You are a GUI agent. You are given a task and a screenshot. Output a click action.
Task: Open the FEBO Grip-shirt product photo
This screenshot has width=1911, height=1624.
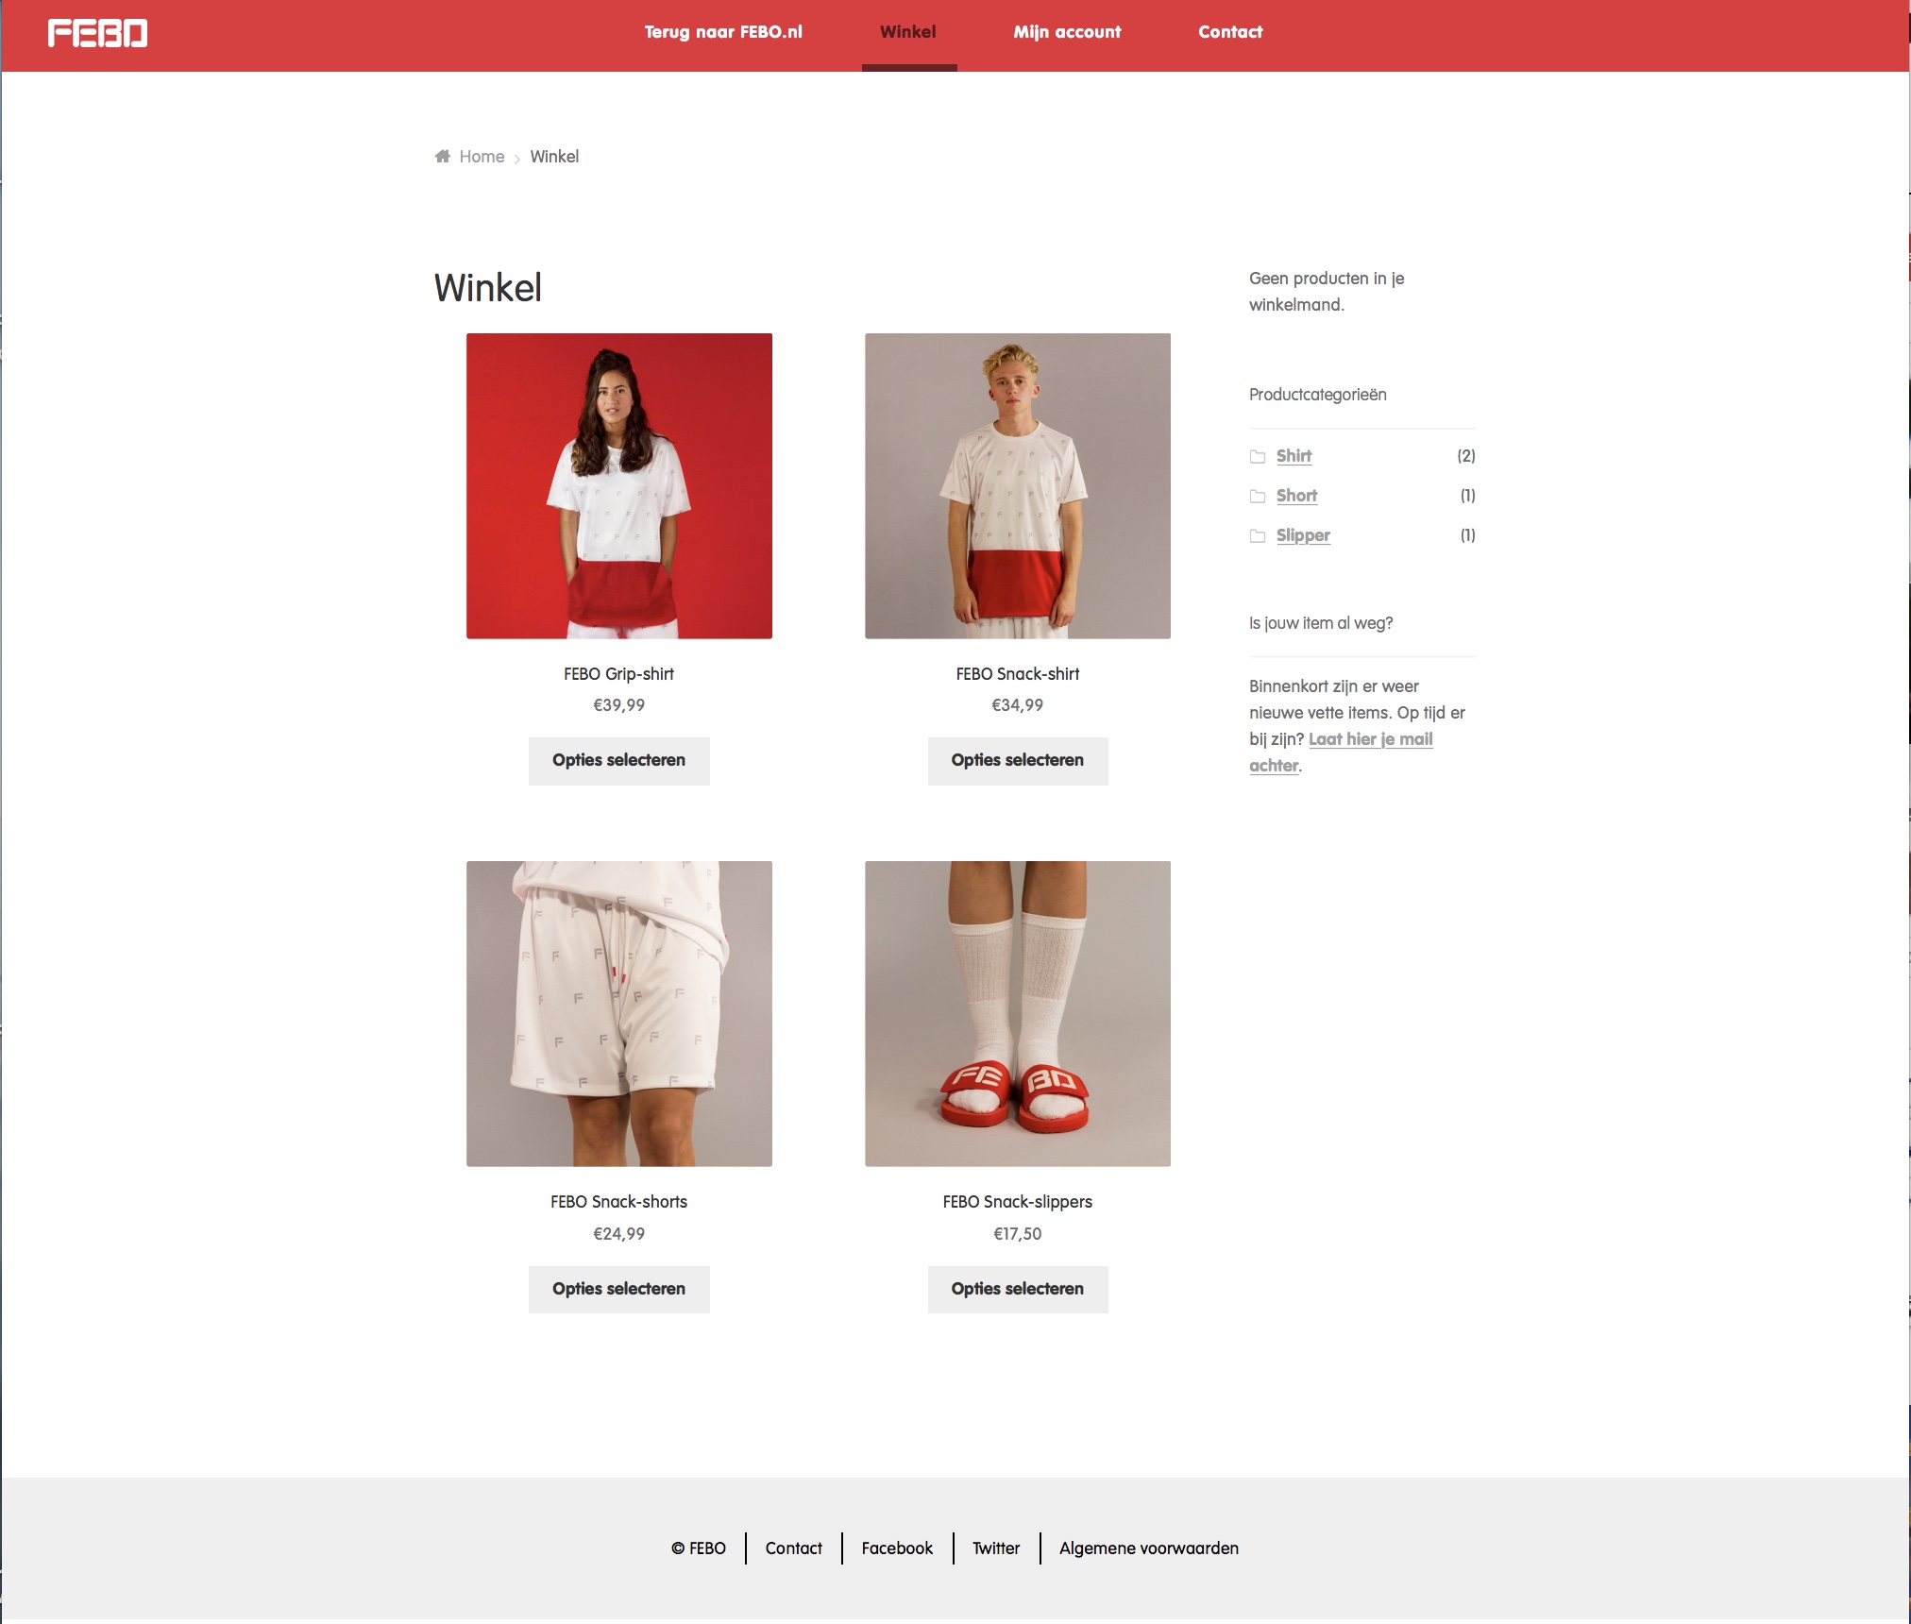click(619, 485)
